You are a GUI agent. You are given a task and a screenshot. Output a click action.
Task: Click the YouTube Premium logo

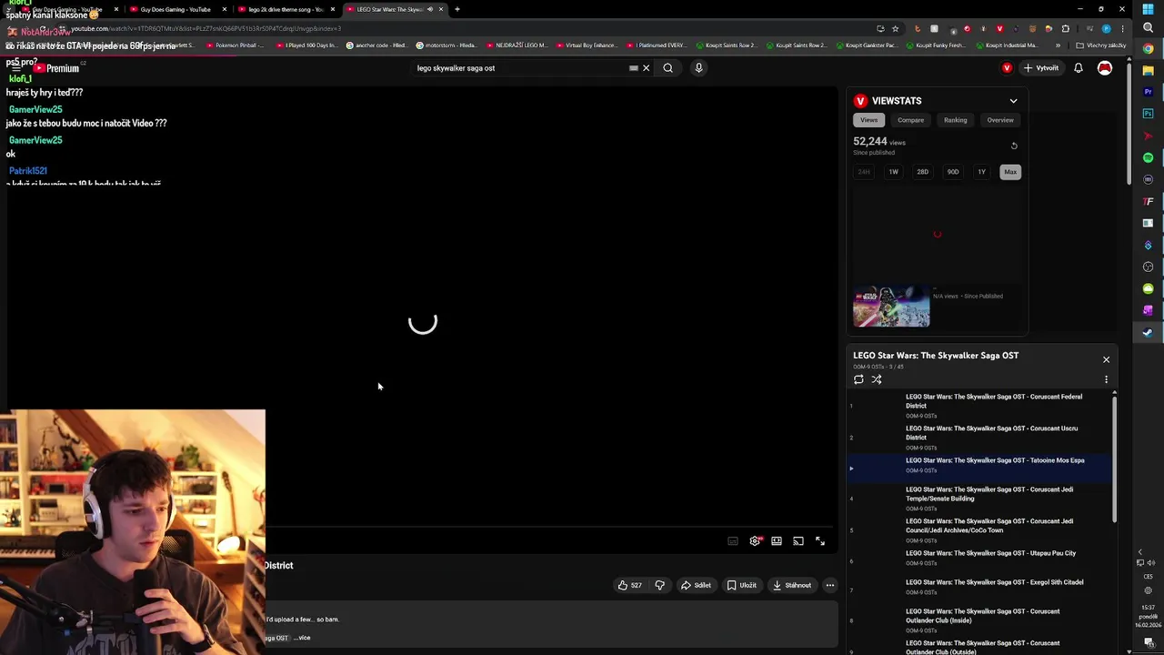56,68
